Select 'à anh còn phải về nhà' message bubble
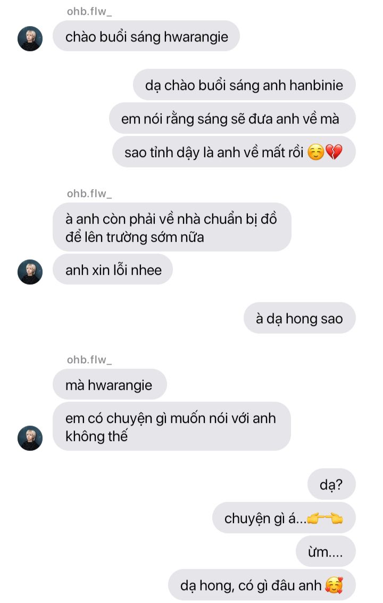 [x=172, y=227]
